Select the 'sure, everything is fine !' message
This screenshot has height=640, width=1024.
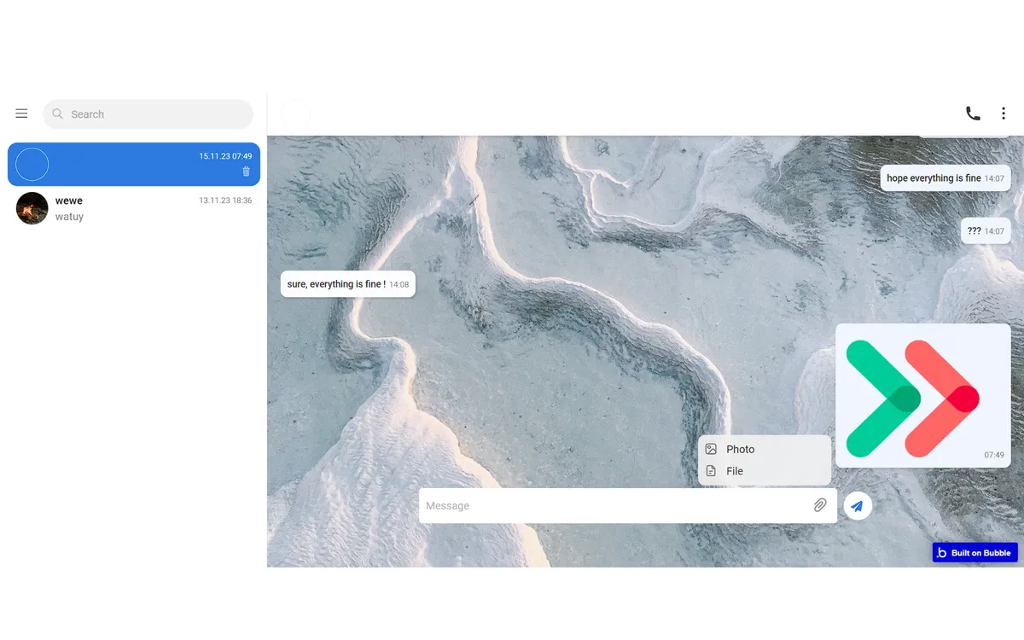pyautogui.click(x=348, y=284)
